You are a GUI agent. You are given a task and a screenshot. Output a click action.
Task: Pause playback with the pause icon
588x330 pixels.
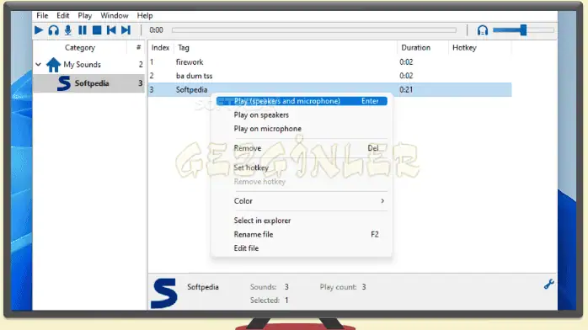point(83,30)
